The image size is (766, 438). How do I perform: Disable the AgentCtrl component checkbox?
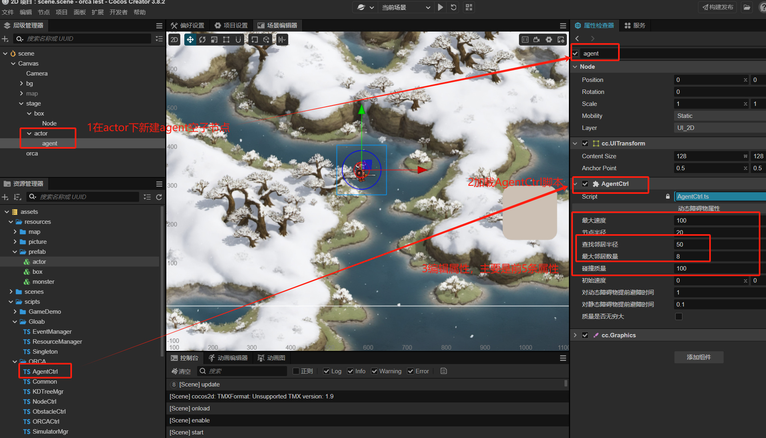pyautogui.click(x=585, y=184)
